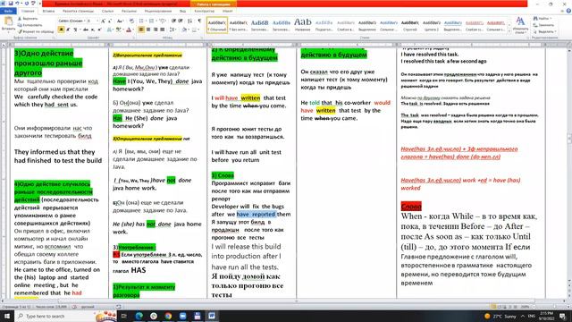Cut selection with Вырезать
This screenshot has height=322, width=572.
pyautogui.click(x=29, y=19)
